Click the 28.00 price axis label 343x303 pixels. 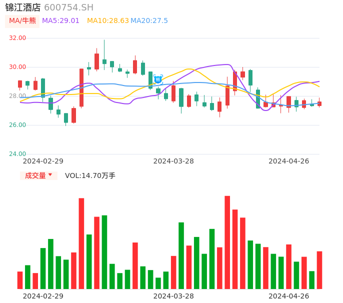tap(17, 96)
